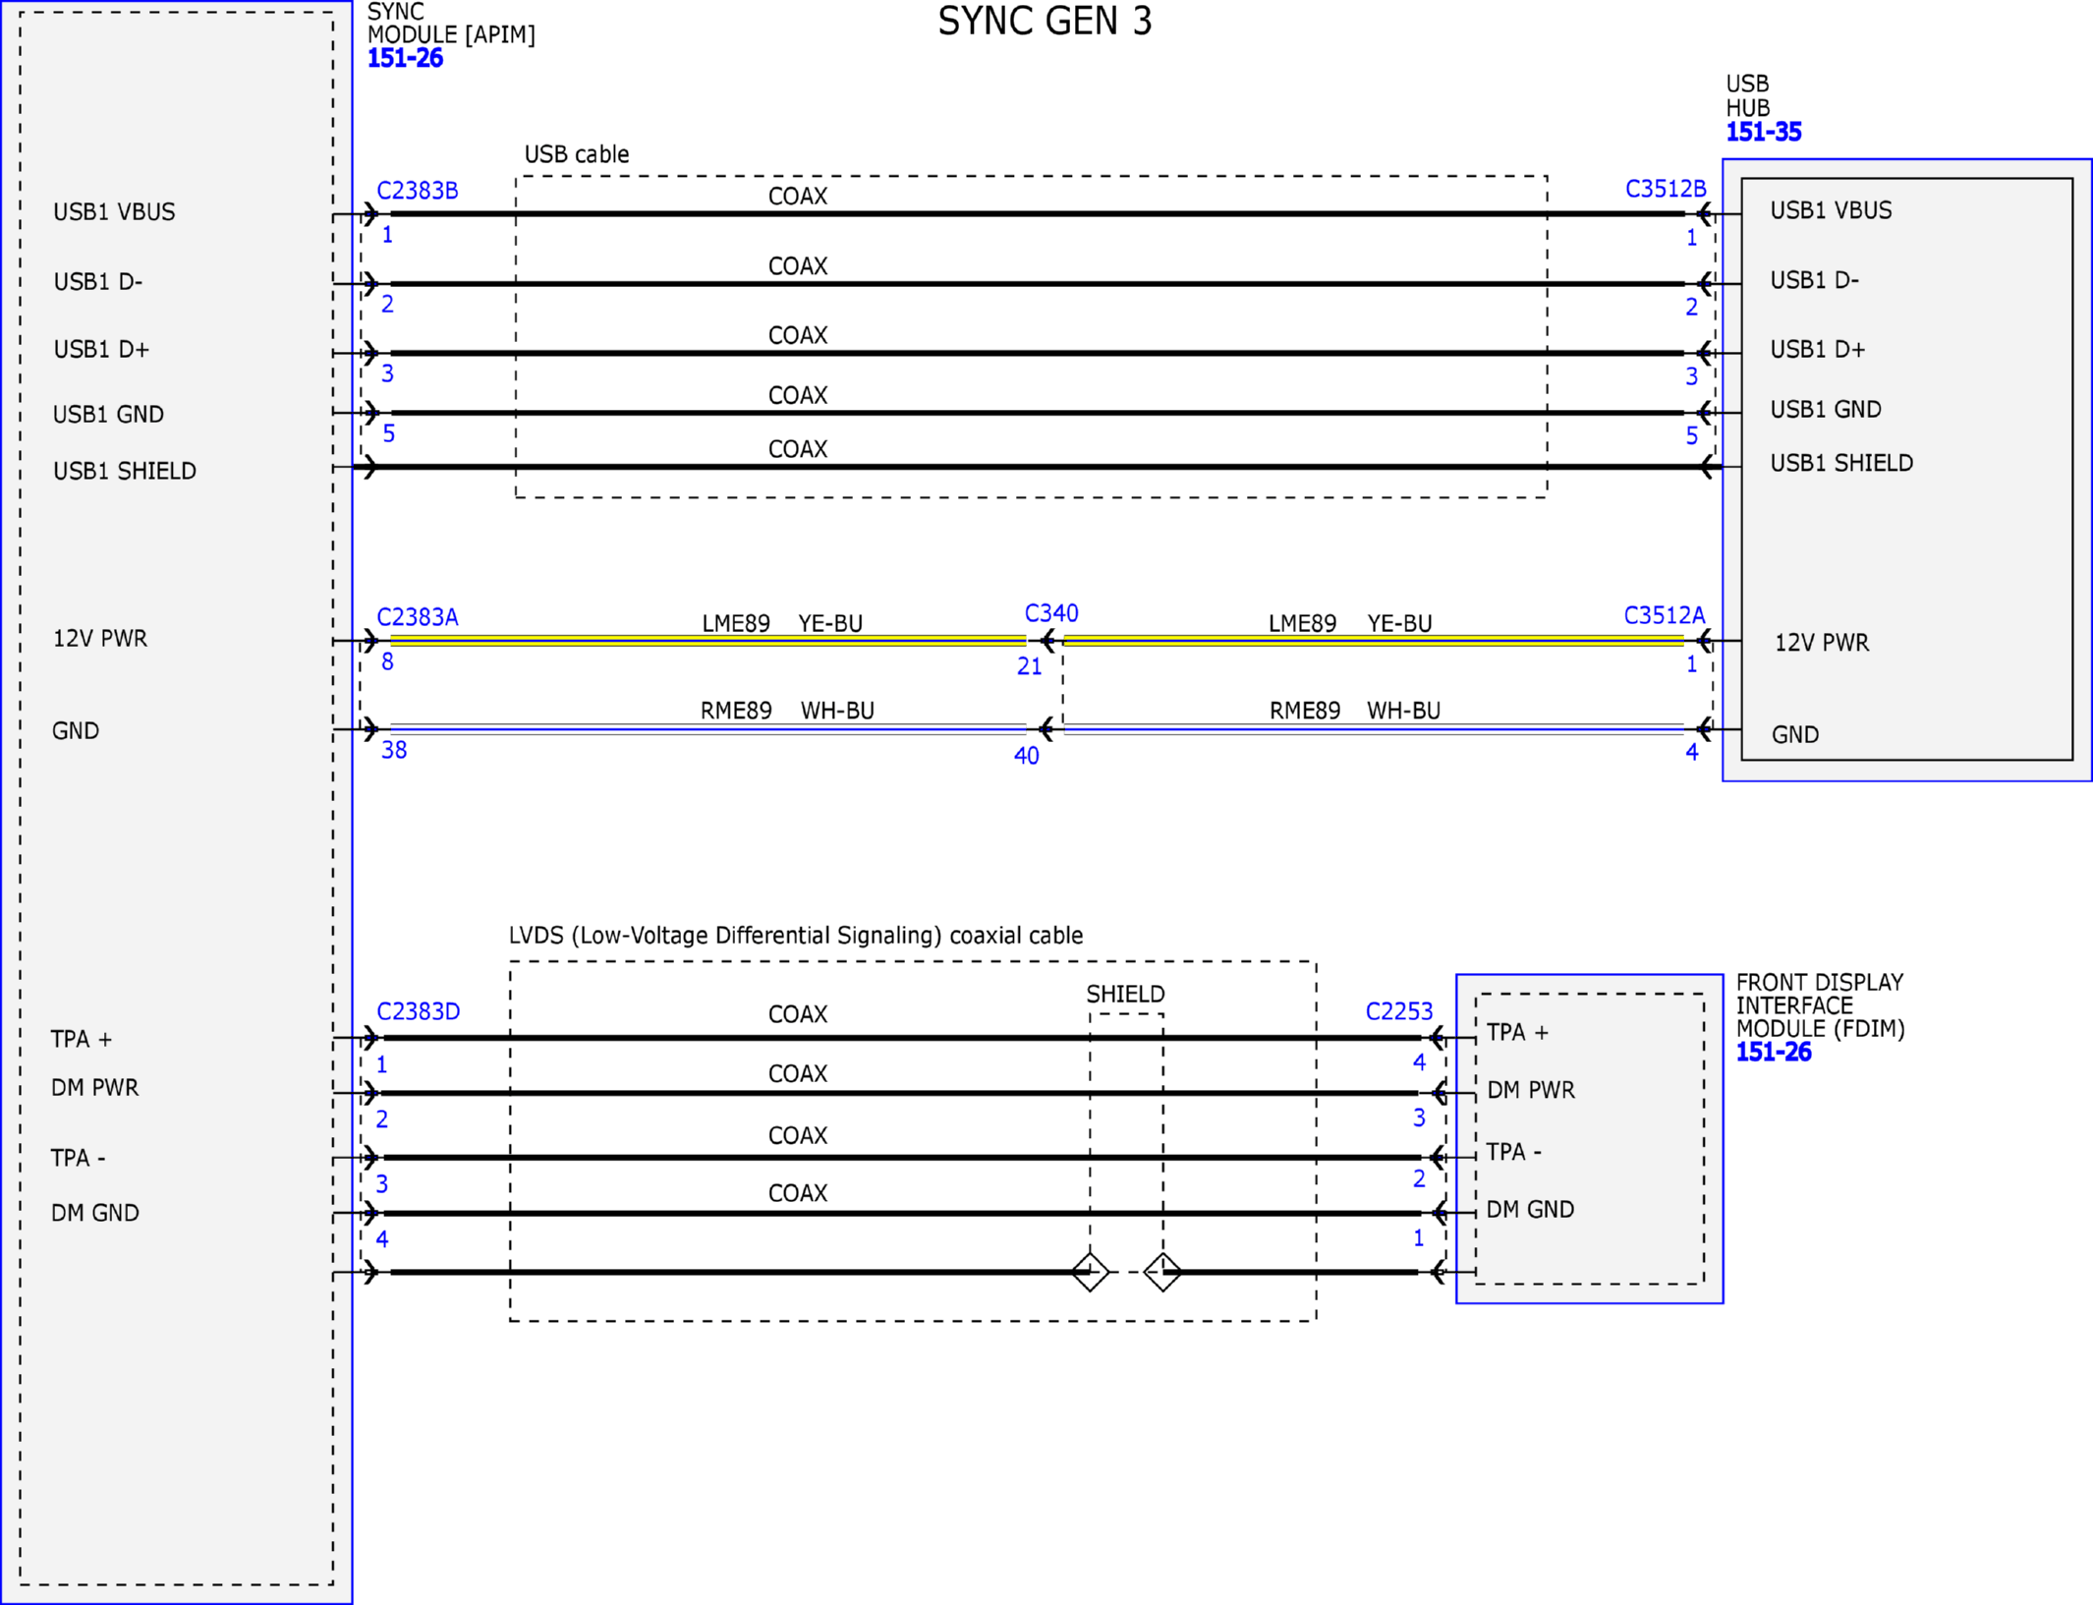Open connector C3512A

(1665, 615)
